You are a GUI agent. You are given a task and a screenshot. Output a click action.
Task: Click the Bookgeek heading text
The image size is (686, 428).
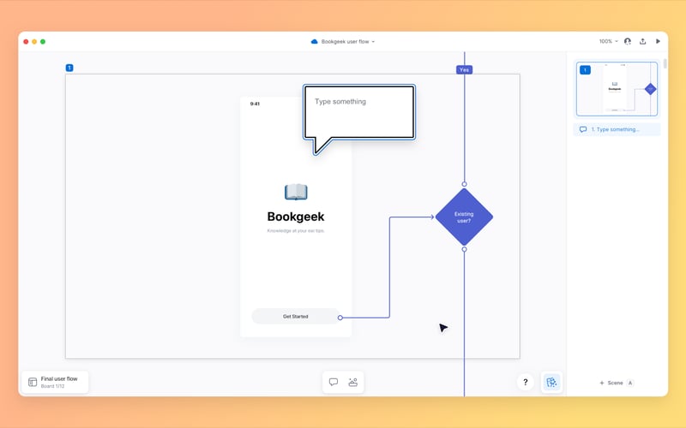pyautogui.click(x=296, y=217)
